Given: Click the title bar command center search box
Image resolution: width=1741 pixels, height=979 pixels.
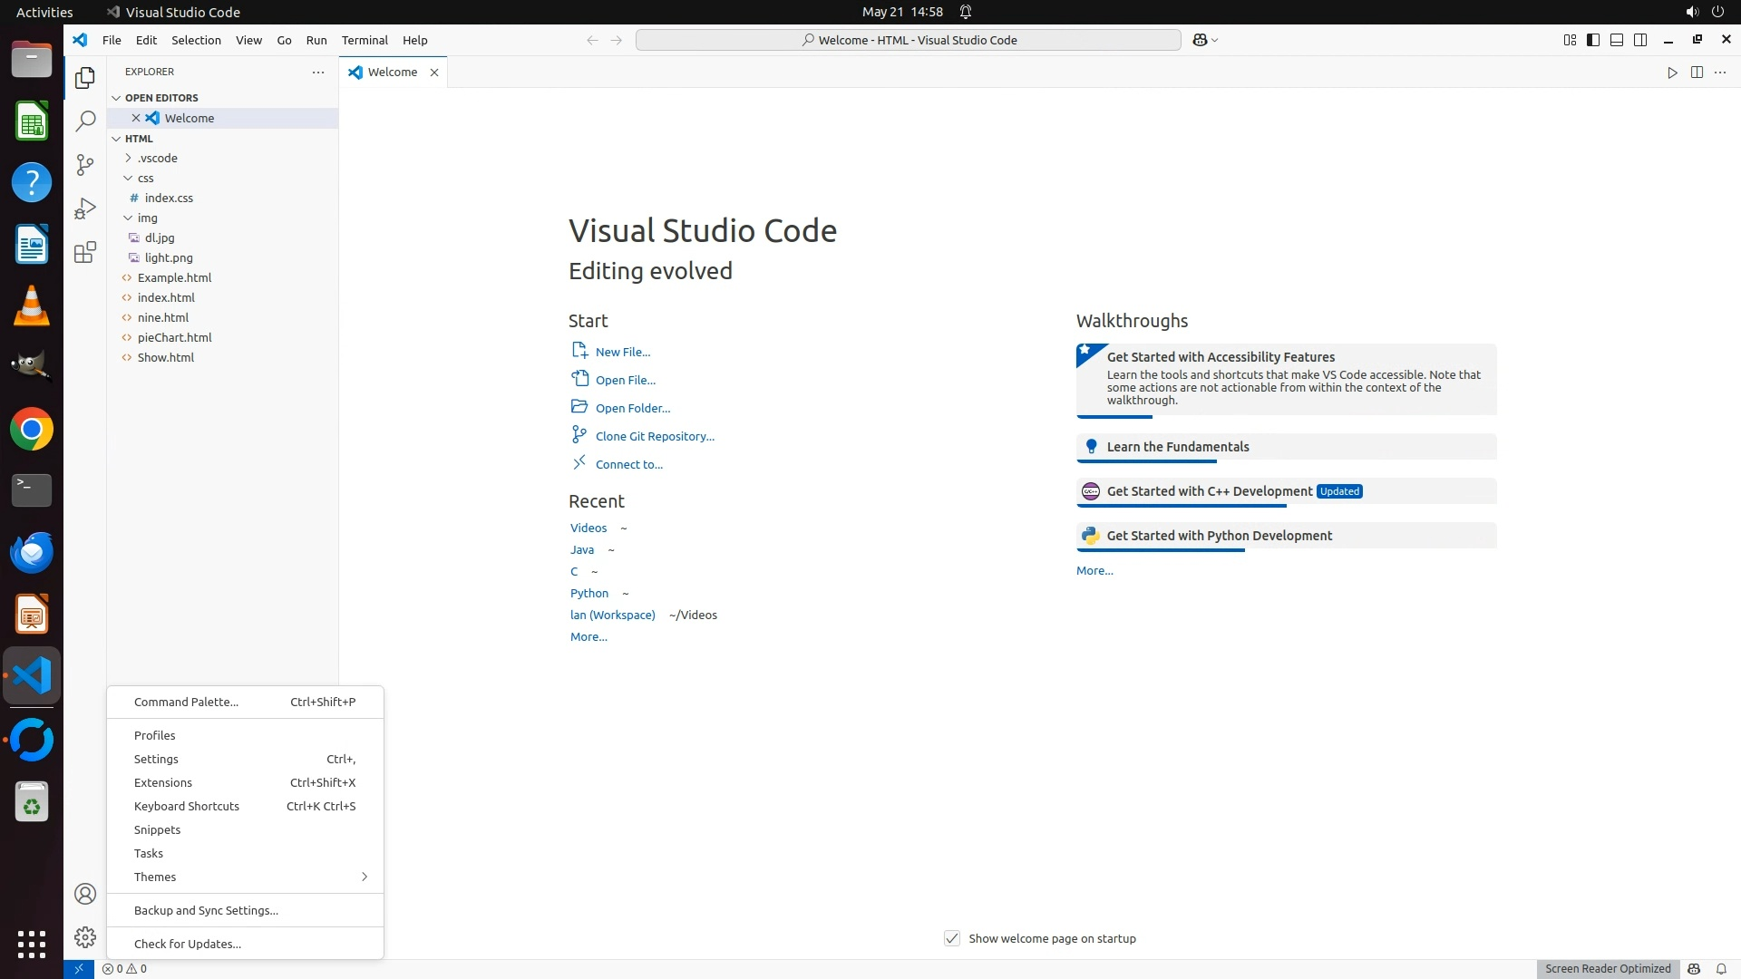Looking at the screenshot, I should tap(908, 40).
